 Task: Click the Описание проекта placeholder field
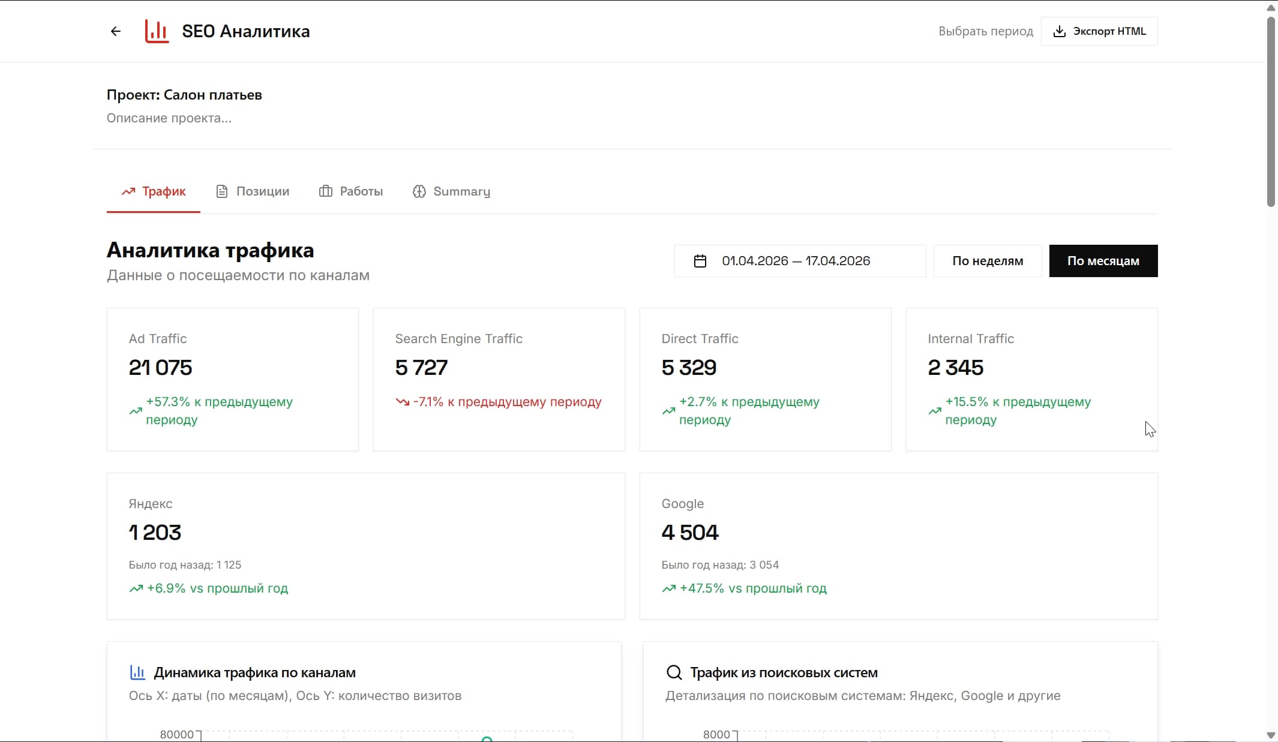click(x=169, y=118)
